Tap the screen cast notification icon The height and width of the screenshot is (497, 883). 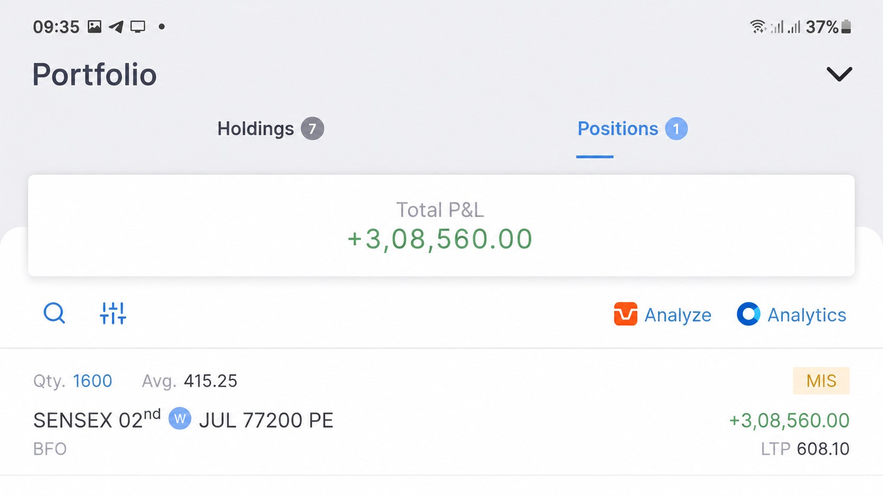coord(138,26)
